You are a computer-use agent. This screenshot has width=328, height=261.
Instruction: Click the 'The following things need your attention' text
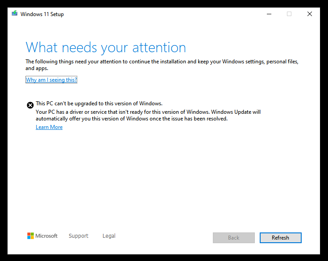click(x=162, y=65)
